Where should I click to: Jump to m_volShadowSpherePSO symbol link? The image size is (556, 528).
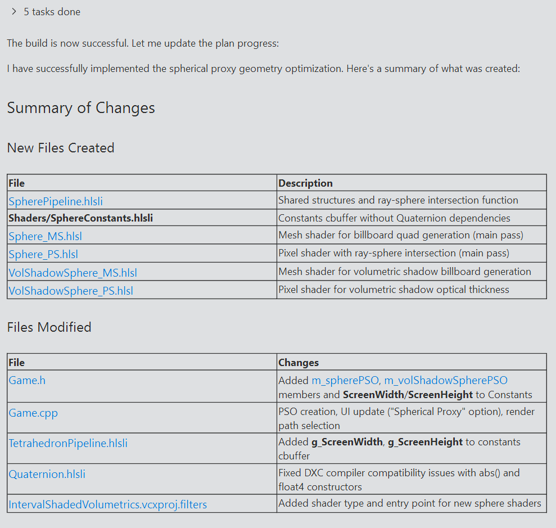pyautogui.click(x=446, y=381)
